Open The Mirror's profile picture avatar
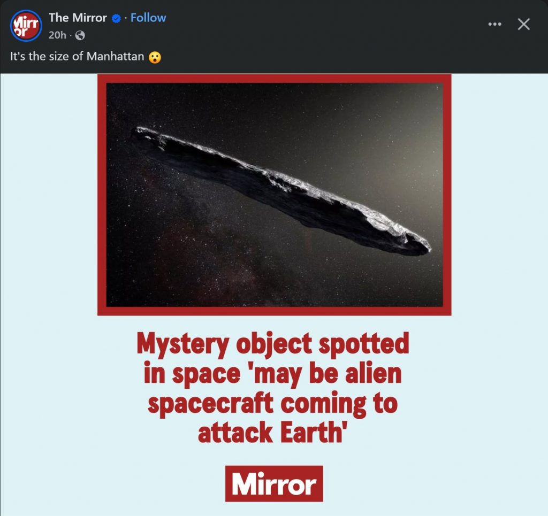The width and height of the screenshot is (548, 516). coord(26,25)
